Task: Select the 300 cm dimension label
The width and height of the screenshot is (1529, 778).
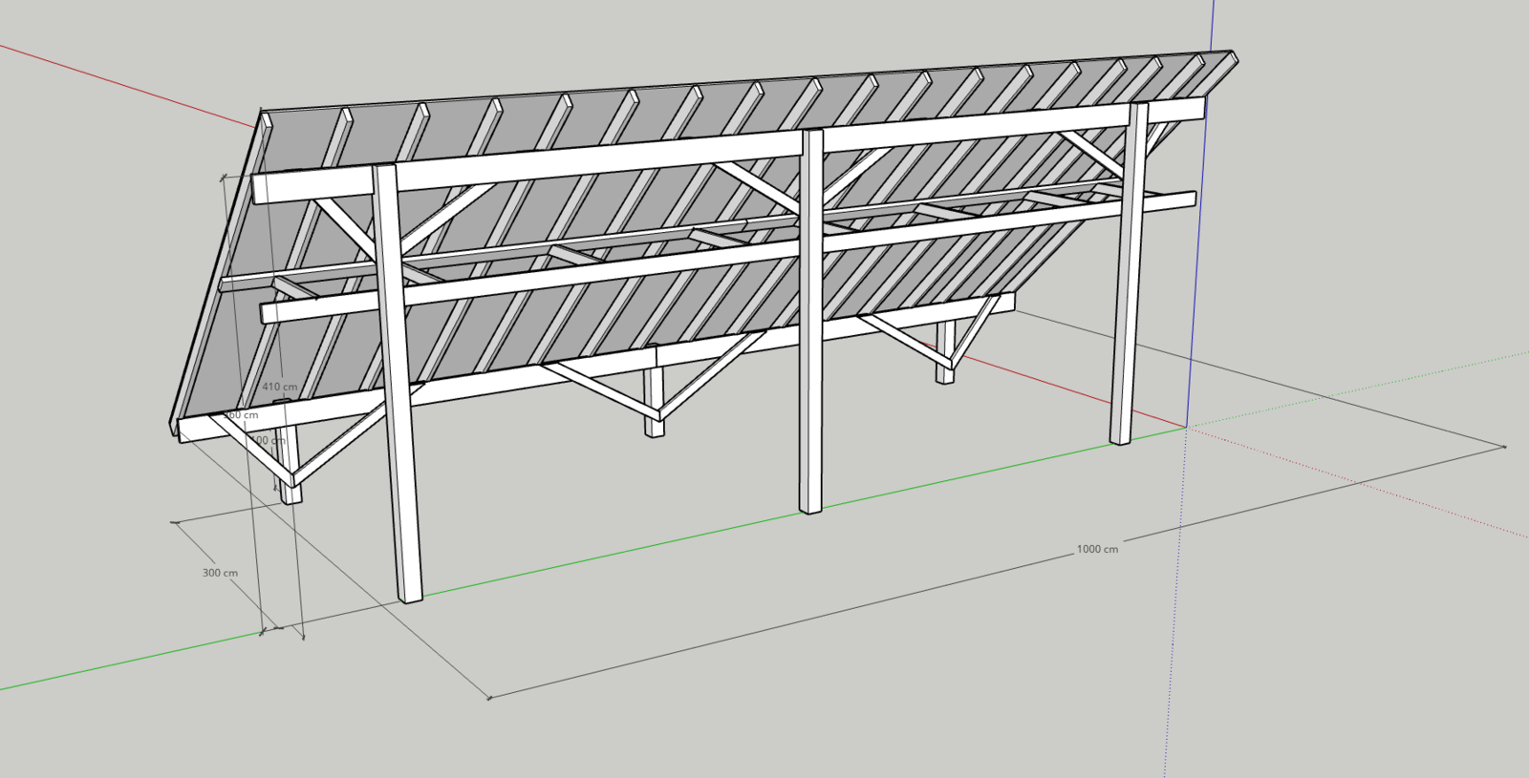Action: click(220, 573)
